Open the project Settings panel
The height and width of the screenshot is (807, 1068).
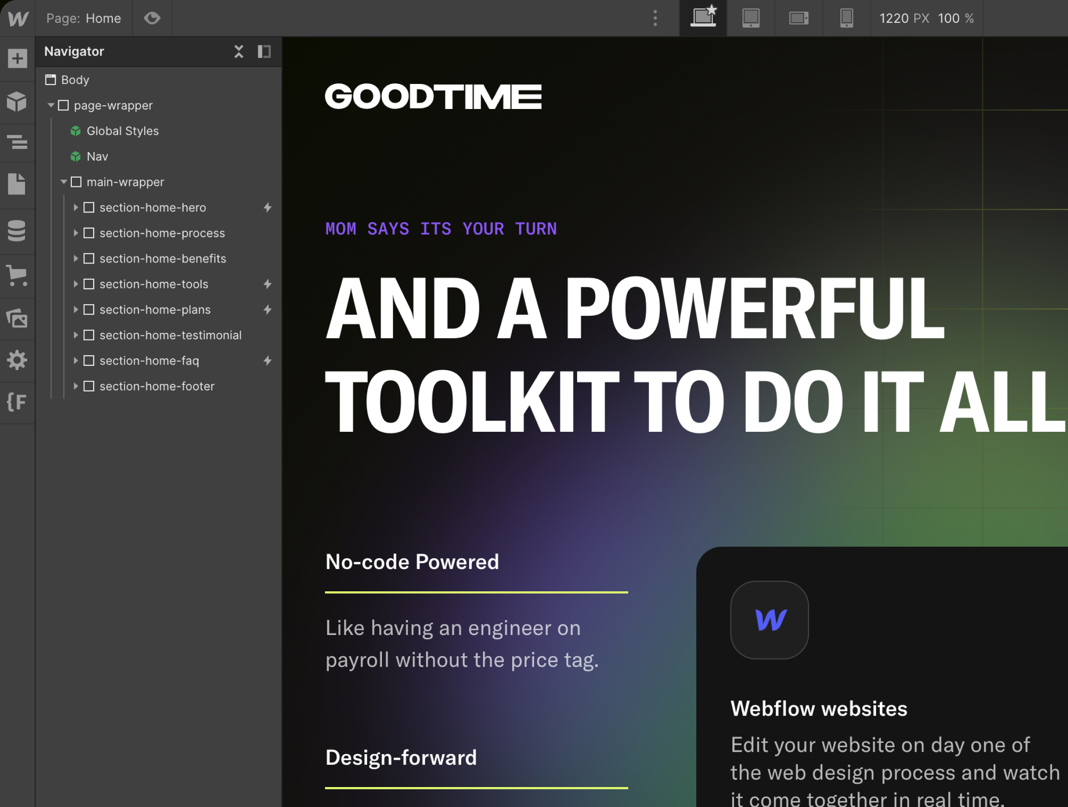17,360
